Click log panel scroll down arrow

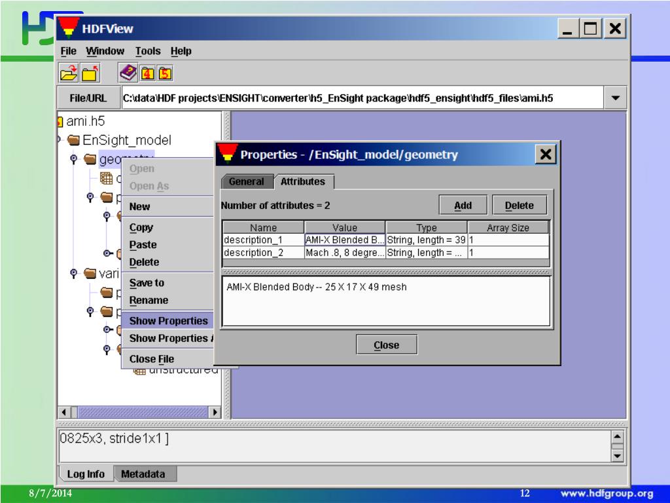point(617,456)
